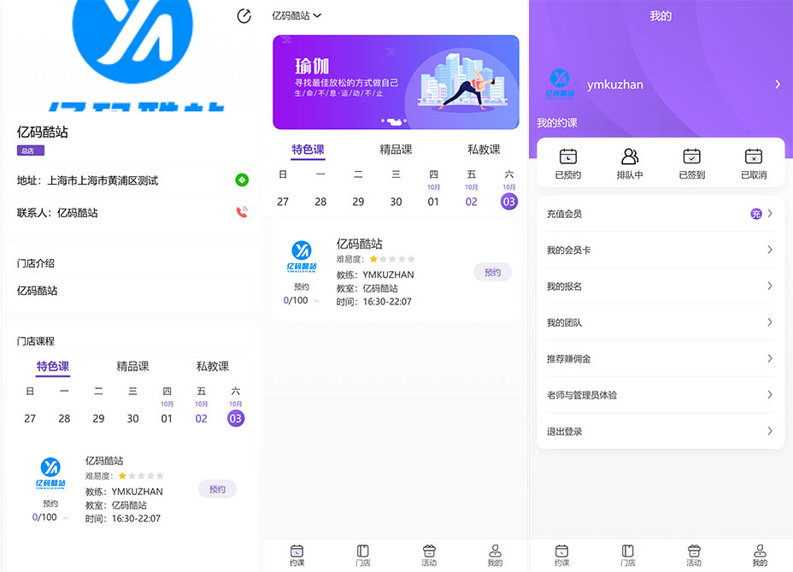Image resolution: width=793 pixels, height=572 pixels.
Task: Open the 退出登录 row arrow
Action: 770,431
